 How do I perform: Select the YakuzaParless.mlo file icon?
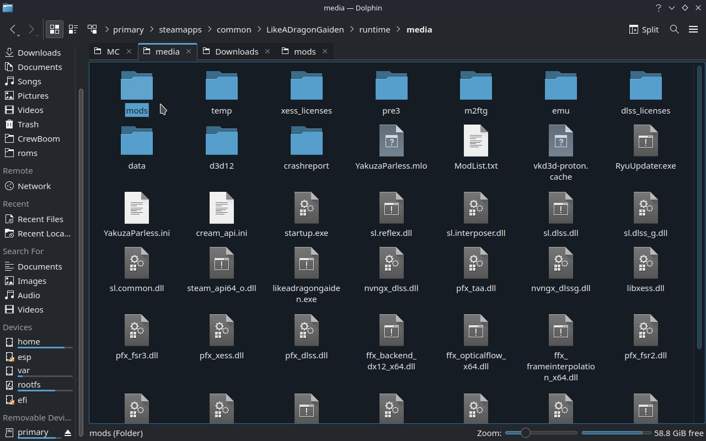[x=391, y=141]
